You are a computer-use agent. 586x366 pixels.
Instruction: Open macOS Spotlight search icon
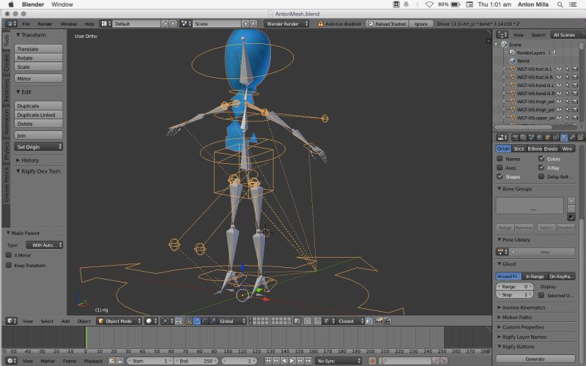click(560, 4)
